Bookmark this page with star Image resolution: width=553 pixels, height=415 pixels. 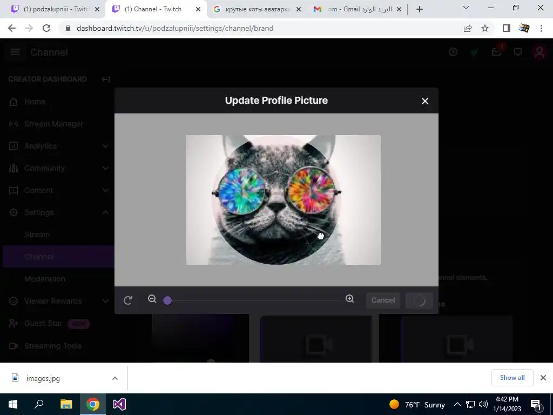coord(485,28)
